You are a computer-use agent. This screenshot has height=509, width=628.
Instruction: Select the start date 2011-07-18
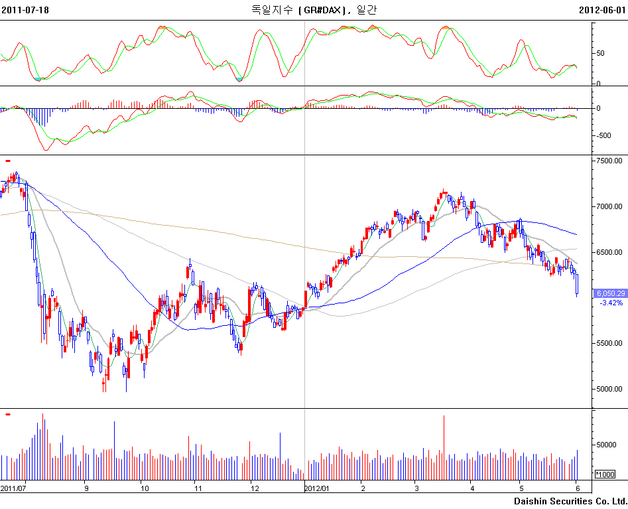(x=25, y=9)
